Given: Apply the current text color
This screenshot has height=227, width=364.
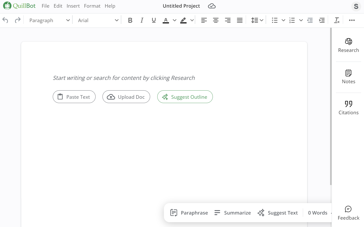Looking at the screenshot, I should 166,20.
